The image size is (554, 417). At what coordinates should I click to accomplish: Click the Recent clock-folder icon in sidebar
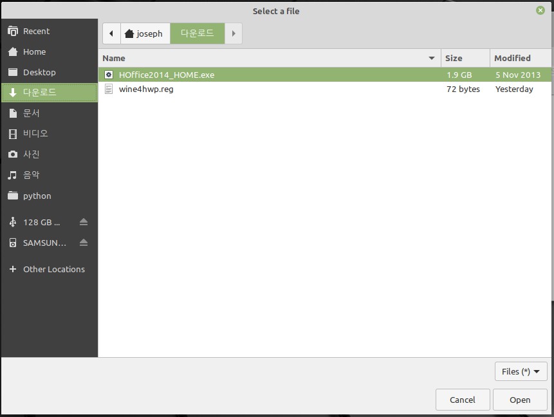13,31
